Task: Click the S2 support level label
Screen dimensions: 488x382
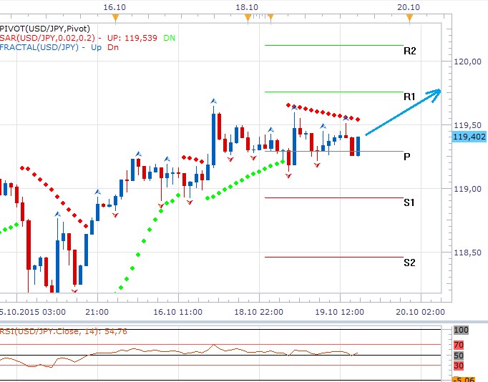Action: (x=409, y=263)
